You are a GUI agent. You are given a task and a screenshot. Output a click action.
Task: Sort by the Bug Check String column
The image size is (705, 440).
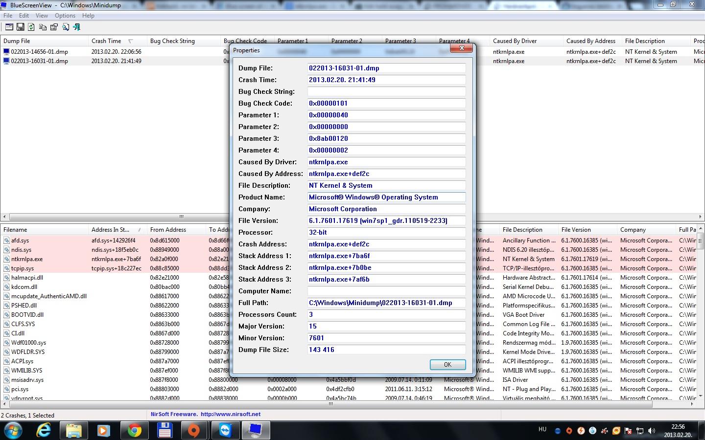click(184, 41)
